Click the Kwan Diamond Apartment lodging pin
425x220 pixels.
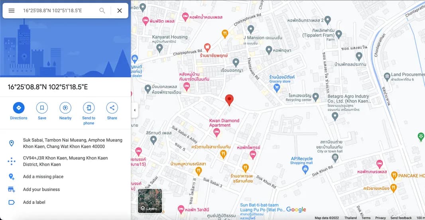point(216,132)
